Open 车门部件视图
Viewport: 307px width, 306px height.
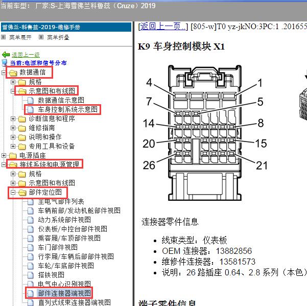pyautogui.click(x=58, y=247)
